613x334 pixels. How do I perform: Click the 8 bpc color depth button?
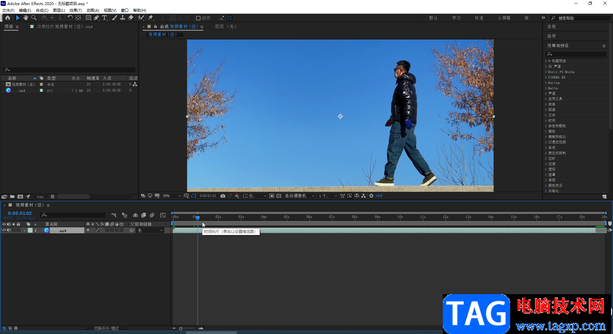click(x=41, y=197)
